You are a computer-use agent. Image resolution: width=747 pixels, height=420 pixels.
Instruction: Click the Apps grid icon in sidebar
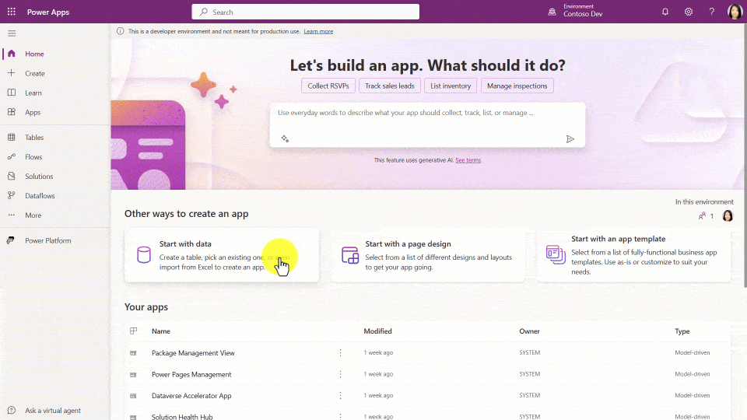[12, 112]
